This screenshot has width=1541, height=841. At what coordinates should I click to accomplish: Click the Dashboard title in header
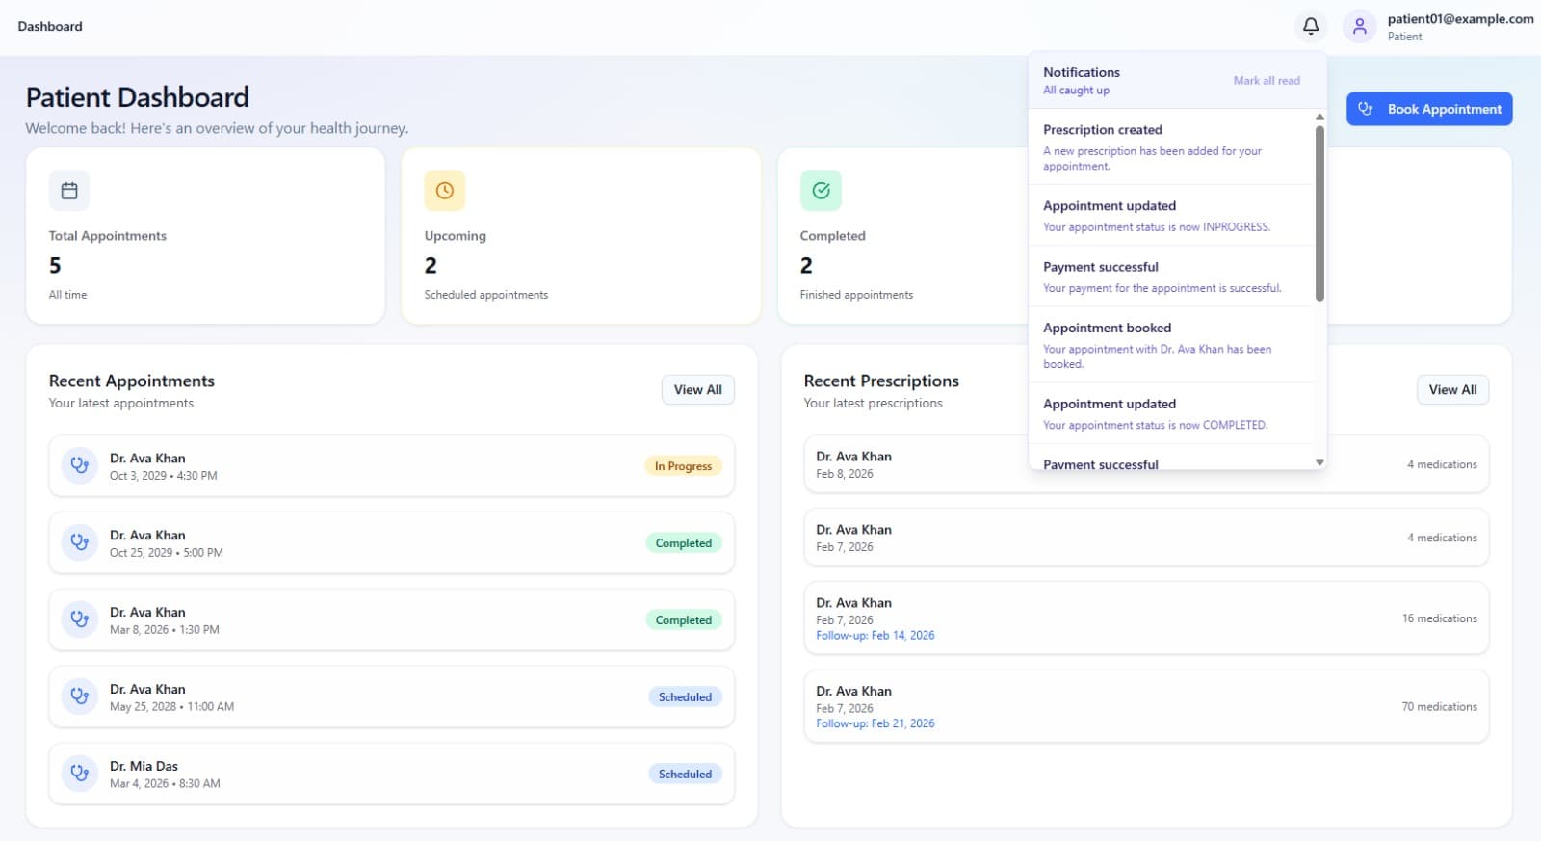[x=50, y=27]
